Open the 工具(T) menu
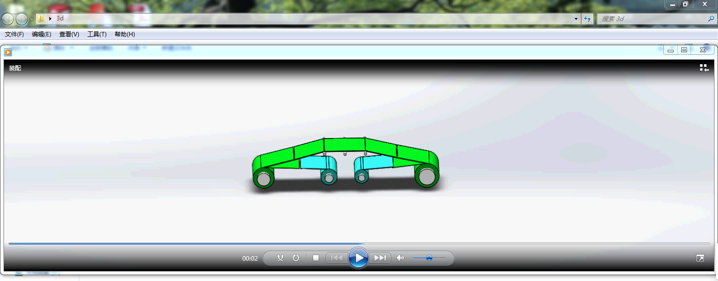 97,34
